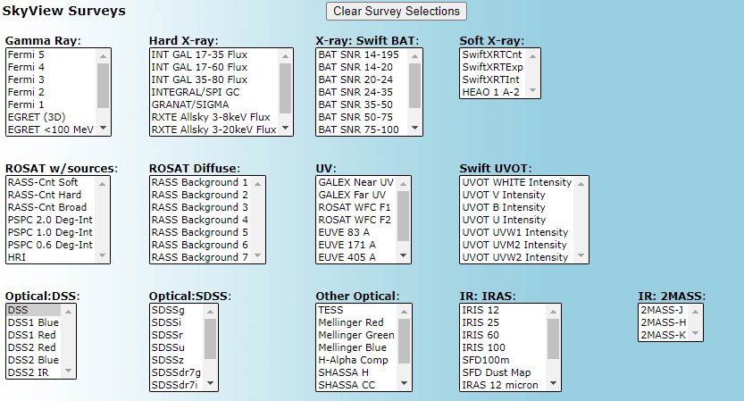This screenshot has width=744, height=401.
Task: Select Fermi 3 survey option
Action: pos(51,79)
